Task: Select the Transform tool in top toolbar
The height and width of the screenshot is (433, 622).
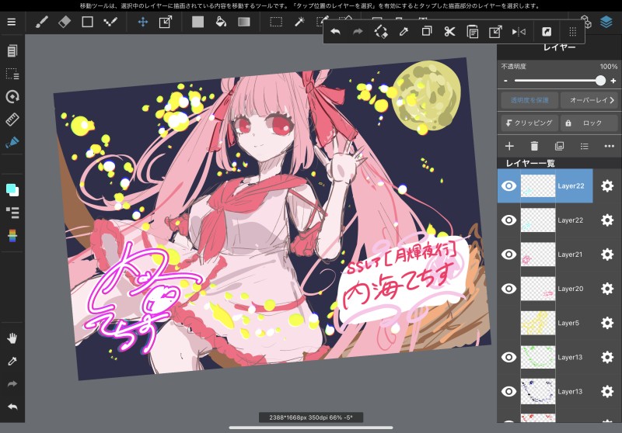Action: click(166, 23)
